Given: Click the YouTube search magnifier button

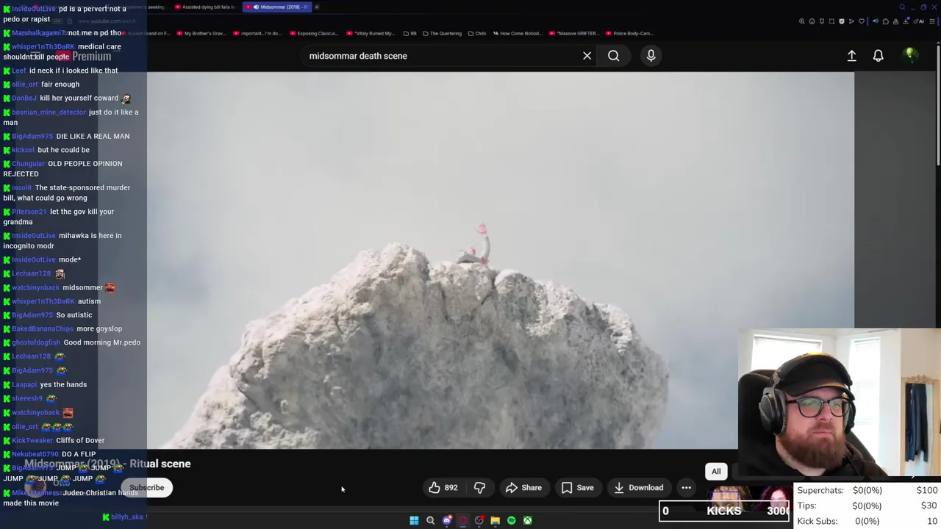Looking at the screenshot, I should tap(613, 56).
